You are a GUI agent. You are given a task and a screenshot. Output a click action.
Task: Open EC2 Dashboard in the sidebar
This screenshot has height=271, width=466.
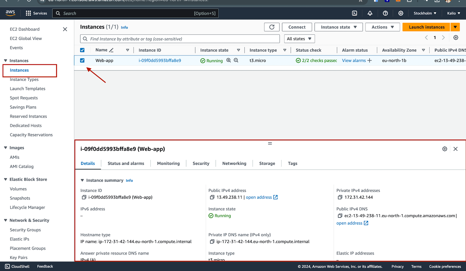click(x=25, y=29)
